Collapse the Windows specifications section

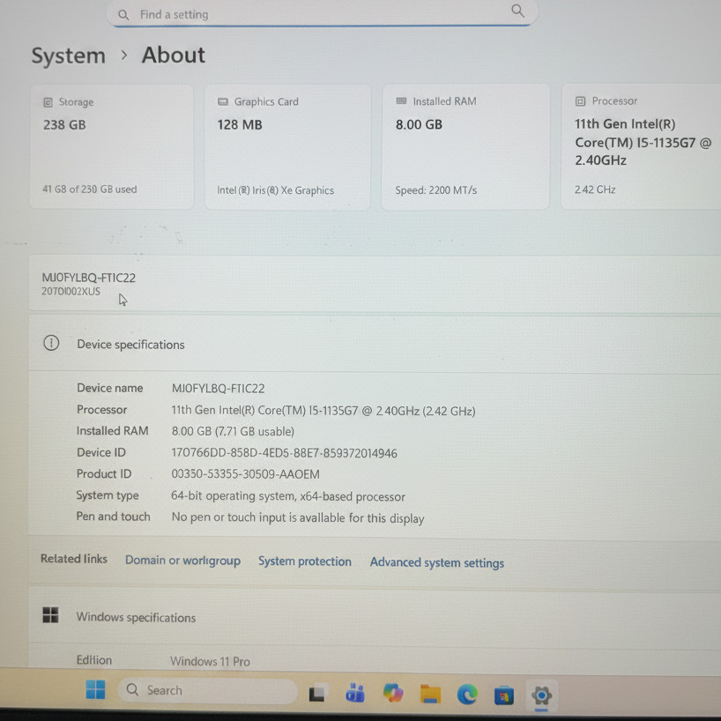(375, 617)
